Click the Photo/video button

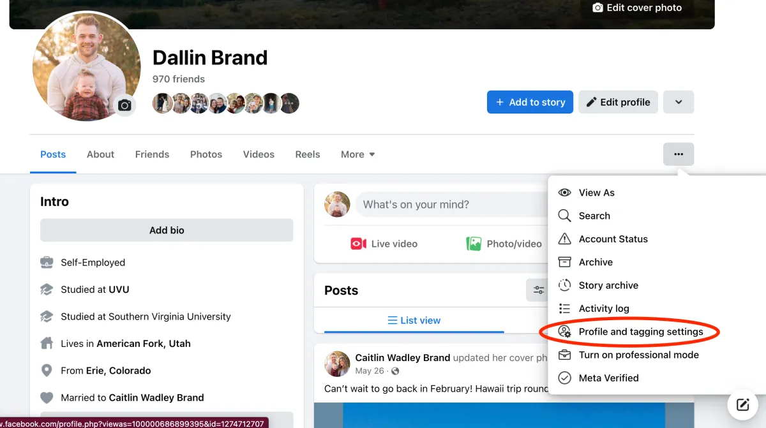504,244
